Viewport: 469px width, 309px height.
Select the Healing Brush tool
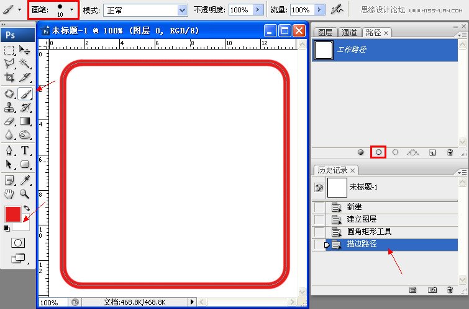click(x=9, y=94)
